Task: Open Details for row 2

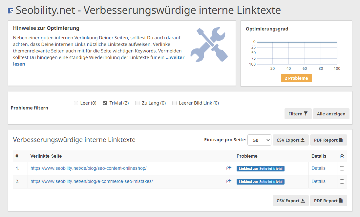Action: (318, 181)
